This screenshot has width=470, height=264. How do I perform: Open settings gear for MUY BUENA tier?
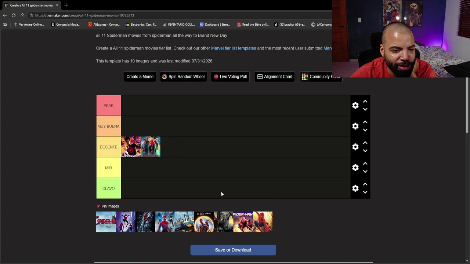(x=355, y=126)
